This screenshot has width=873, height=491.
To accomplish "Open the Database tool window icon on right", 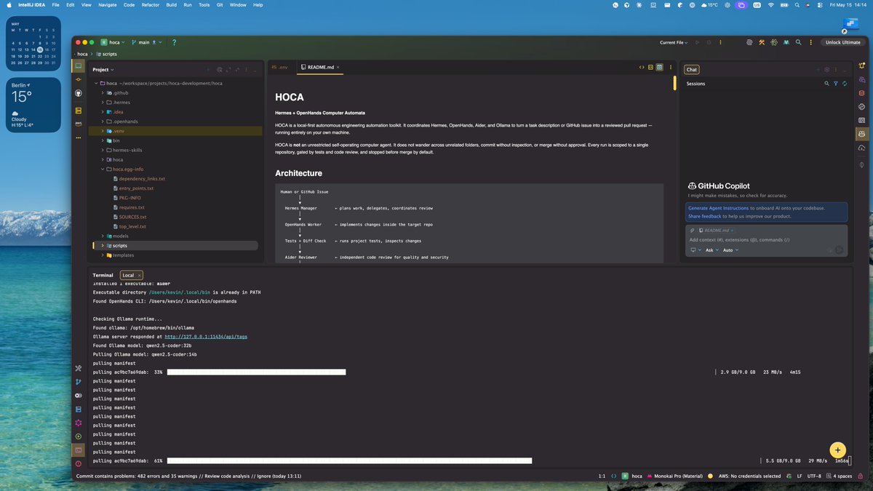I will [861, 93].
